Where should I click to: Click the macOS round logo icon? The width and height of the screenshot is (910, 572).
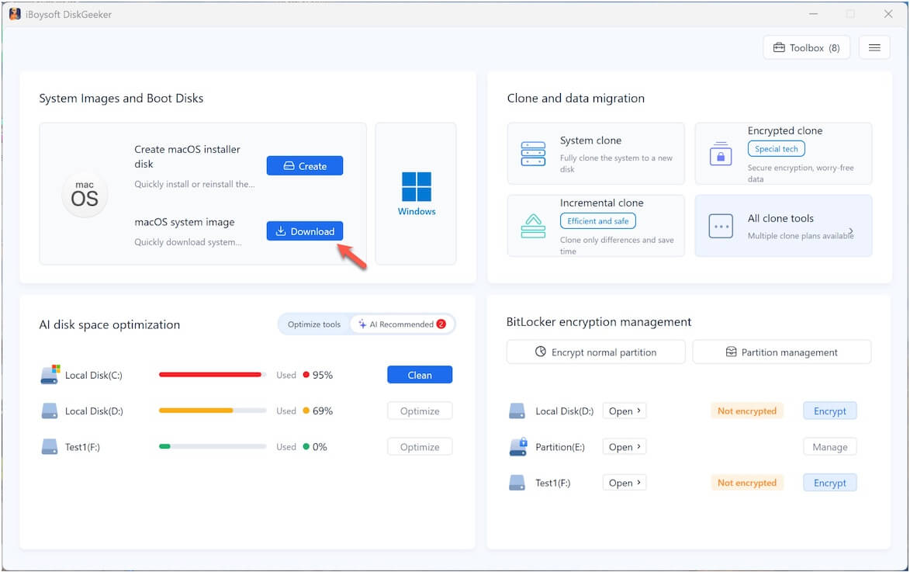(x=85, y=194)
